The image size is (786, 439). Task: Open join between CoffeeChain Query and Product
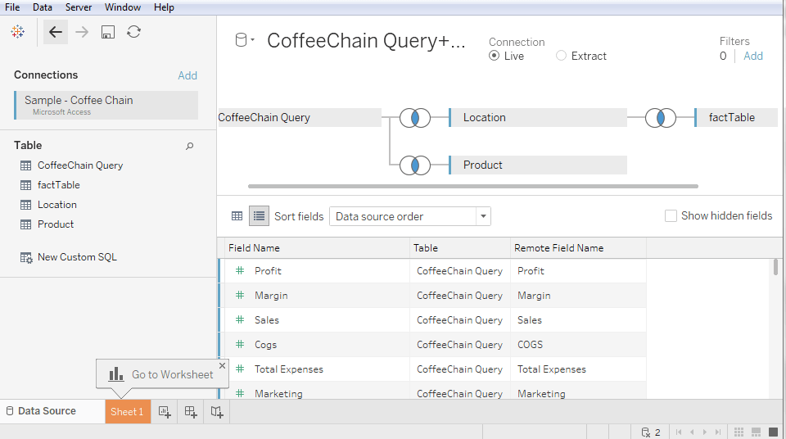(415, 165)
